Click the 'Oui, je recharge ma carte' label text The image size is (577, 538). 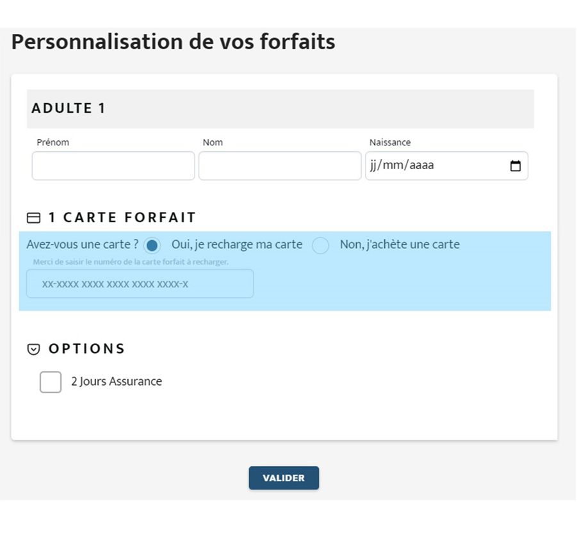pyautogui.click(x=237, y=245)
